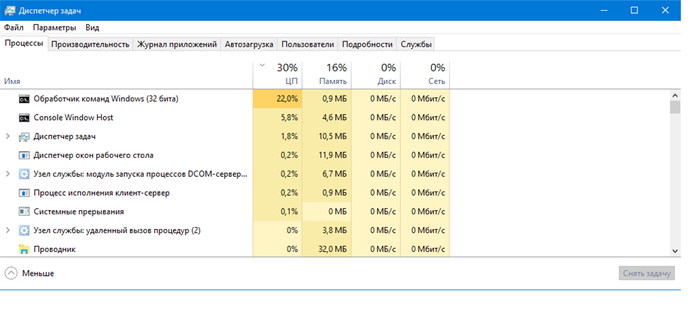Screen dimensions: 695x309
Task: Click the Проводник folder icon
Action: 24,249
